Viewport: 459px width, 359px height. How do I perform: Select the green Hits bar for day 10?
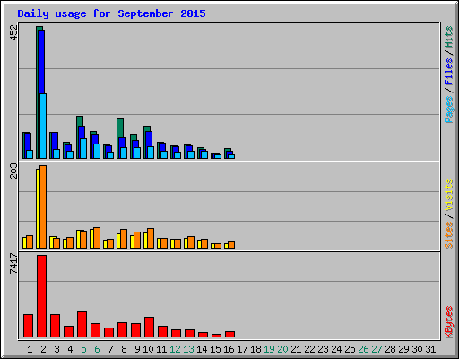tap(147, 128)
